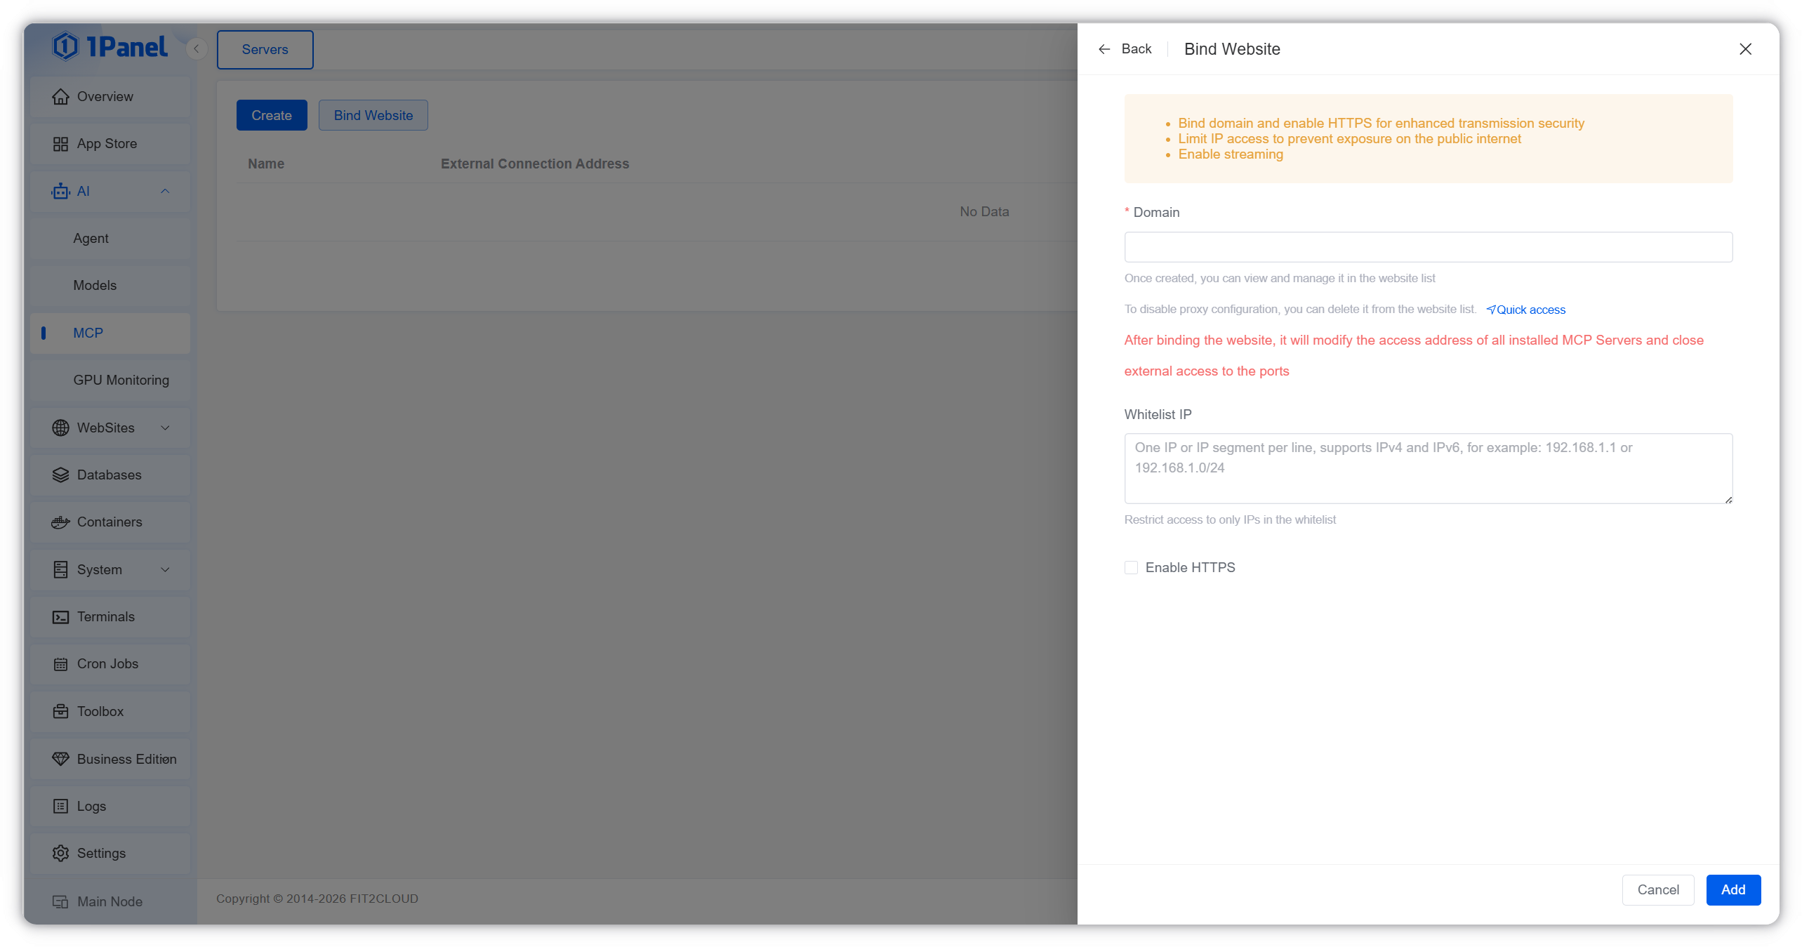This screenshot has width=1802, height=947.
Task: Click the Name column header
Action: [266, 164]
